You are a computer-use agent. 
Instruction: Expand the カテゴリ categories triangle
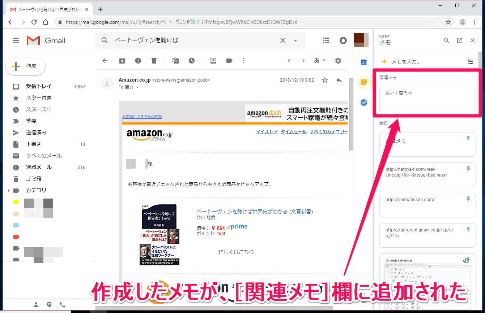(x=8, y=190)
